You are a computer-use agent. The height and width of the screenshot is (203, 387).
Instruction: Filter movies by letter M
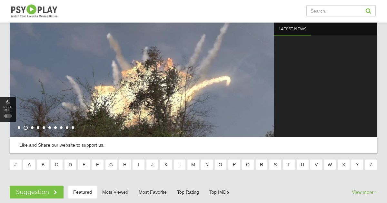click(x=193, y=165)
